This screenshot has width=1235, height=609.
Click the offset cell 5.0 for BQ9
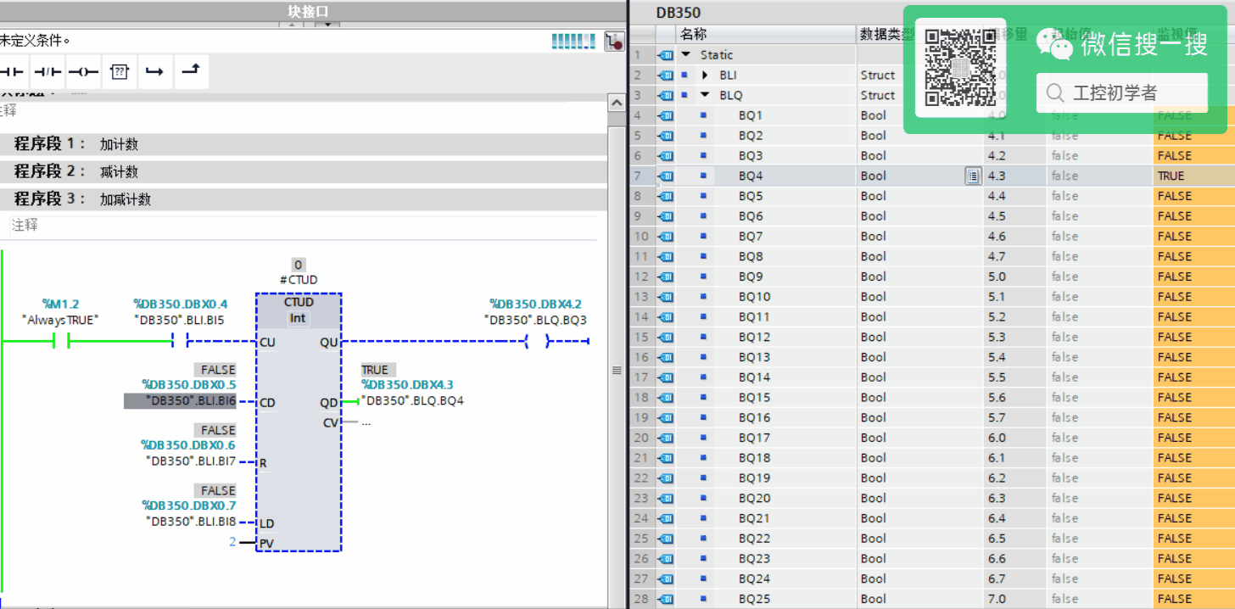click(x=1014, y=277)
